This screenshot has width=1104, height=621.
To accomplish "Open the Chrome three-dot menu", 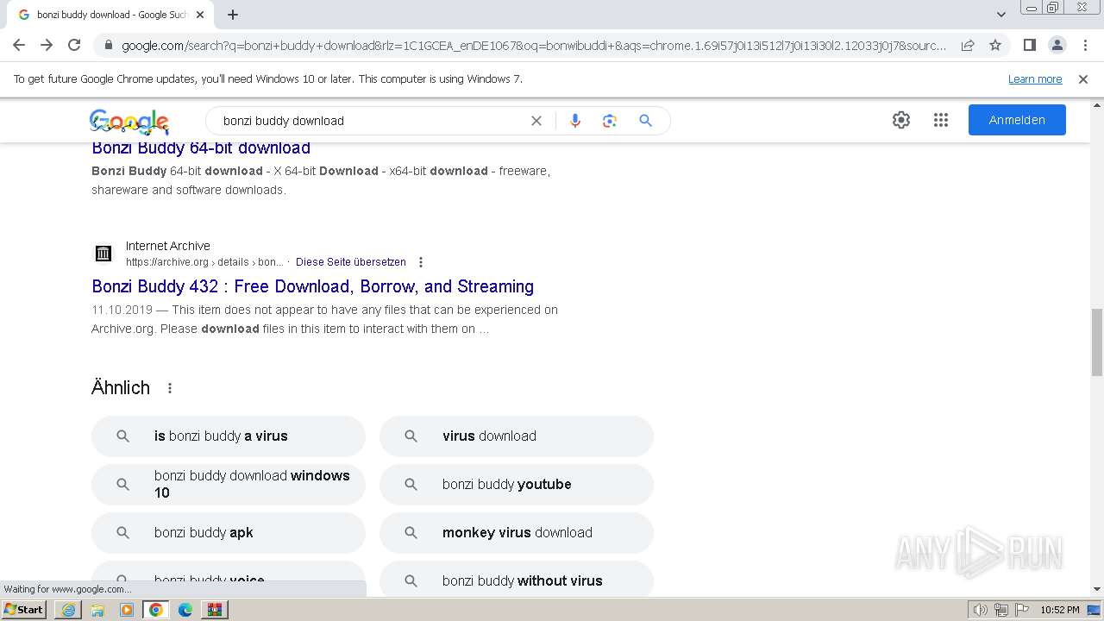I will (1084, 45).
